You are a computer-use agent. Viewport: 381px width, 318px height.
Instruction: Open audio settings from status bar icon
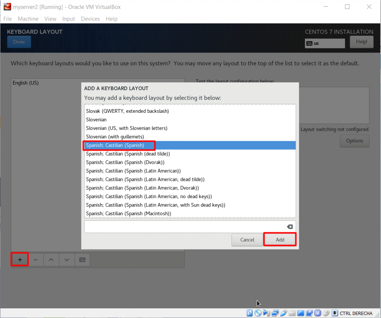coord(266,313)
